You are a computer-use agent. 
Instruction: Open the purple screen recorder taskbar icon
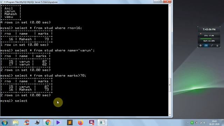point(91,122)
